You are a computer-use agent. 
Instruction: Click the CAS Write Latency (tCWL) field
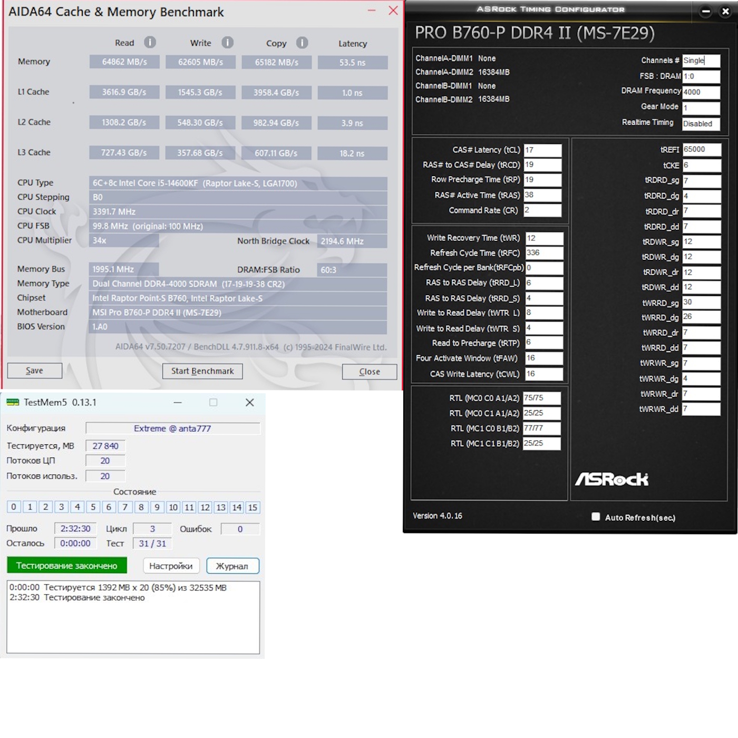point(545,374)
